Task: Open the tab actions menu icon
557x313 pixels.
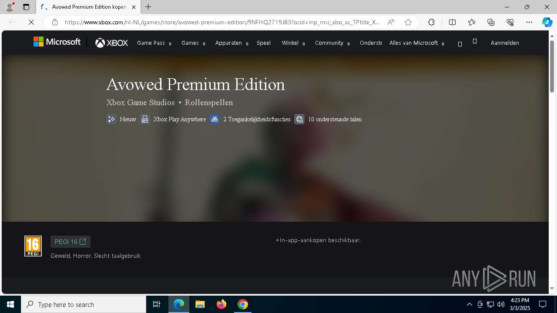Action: tap(26, 7)
